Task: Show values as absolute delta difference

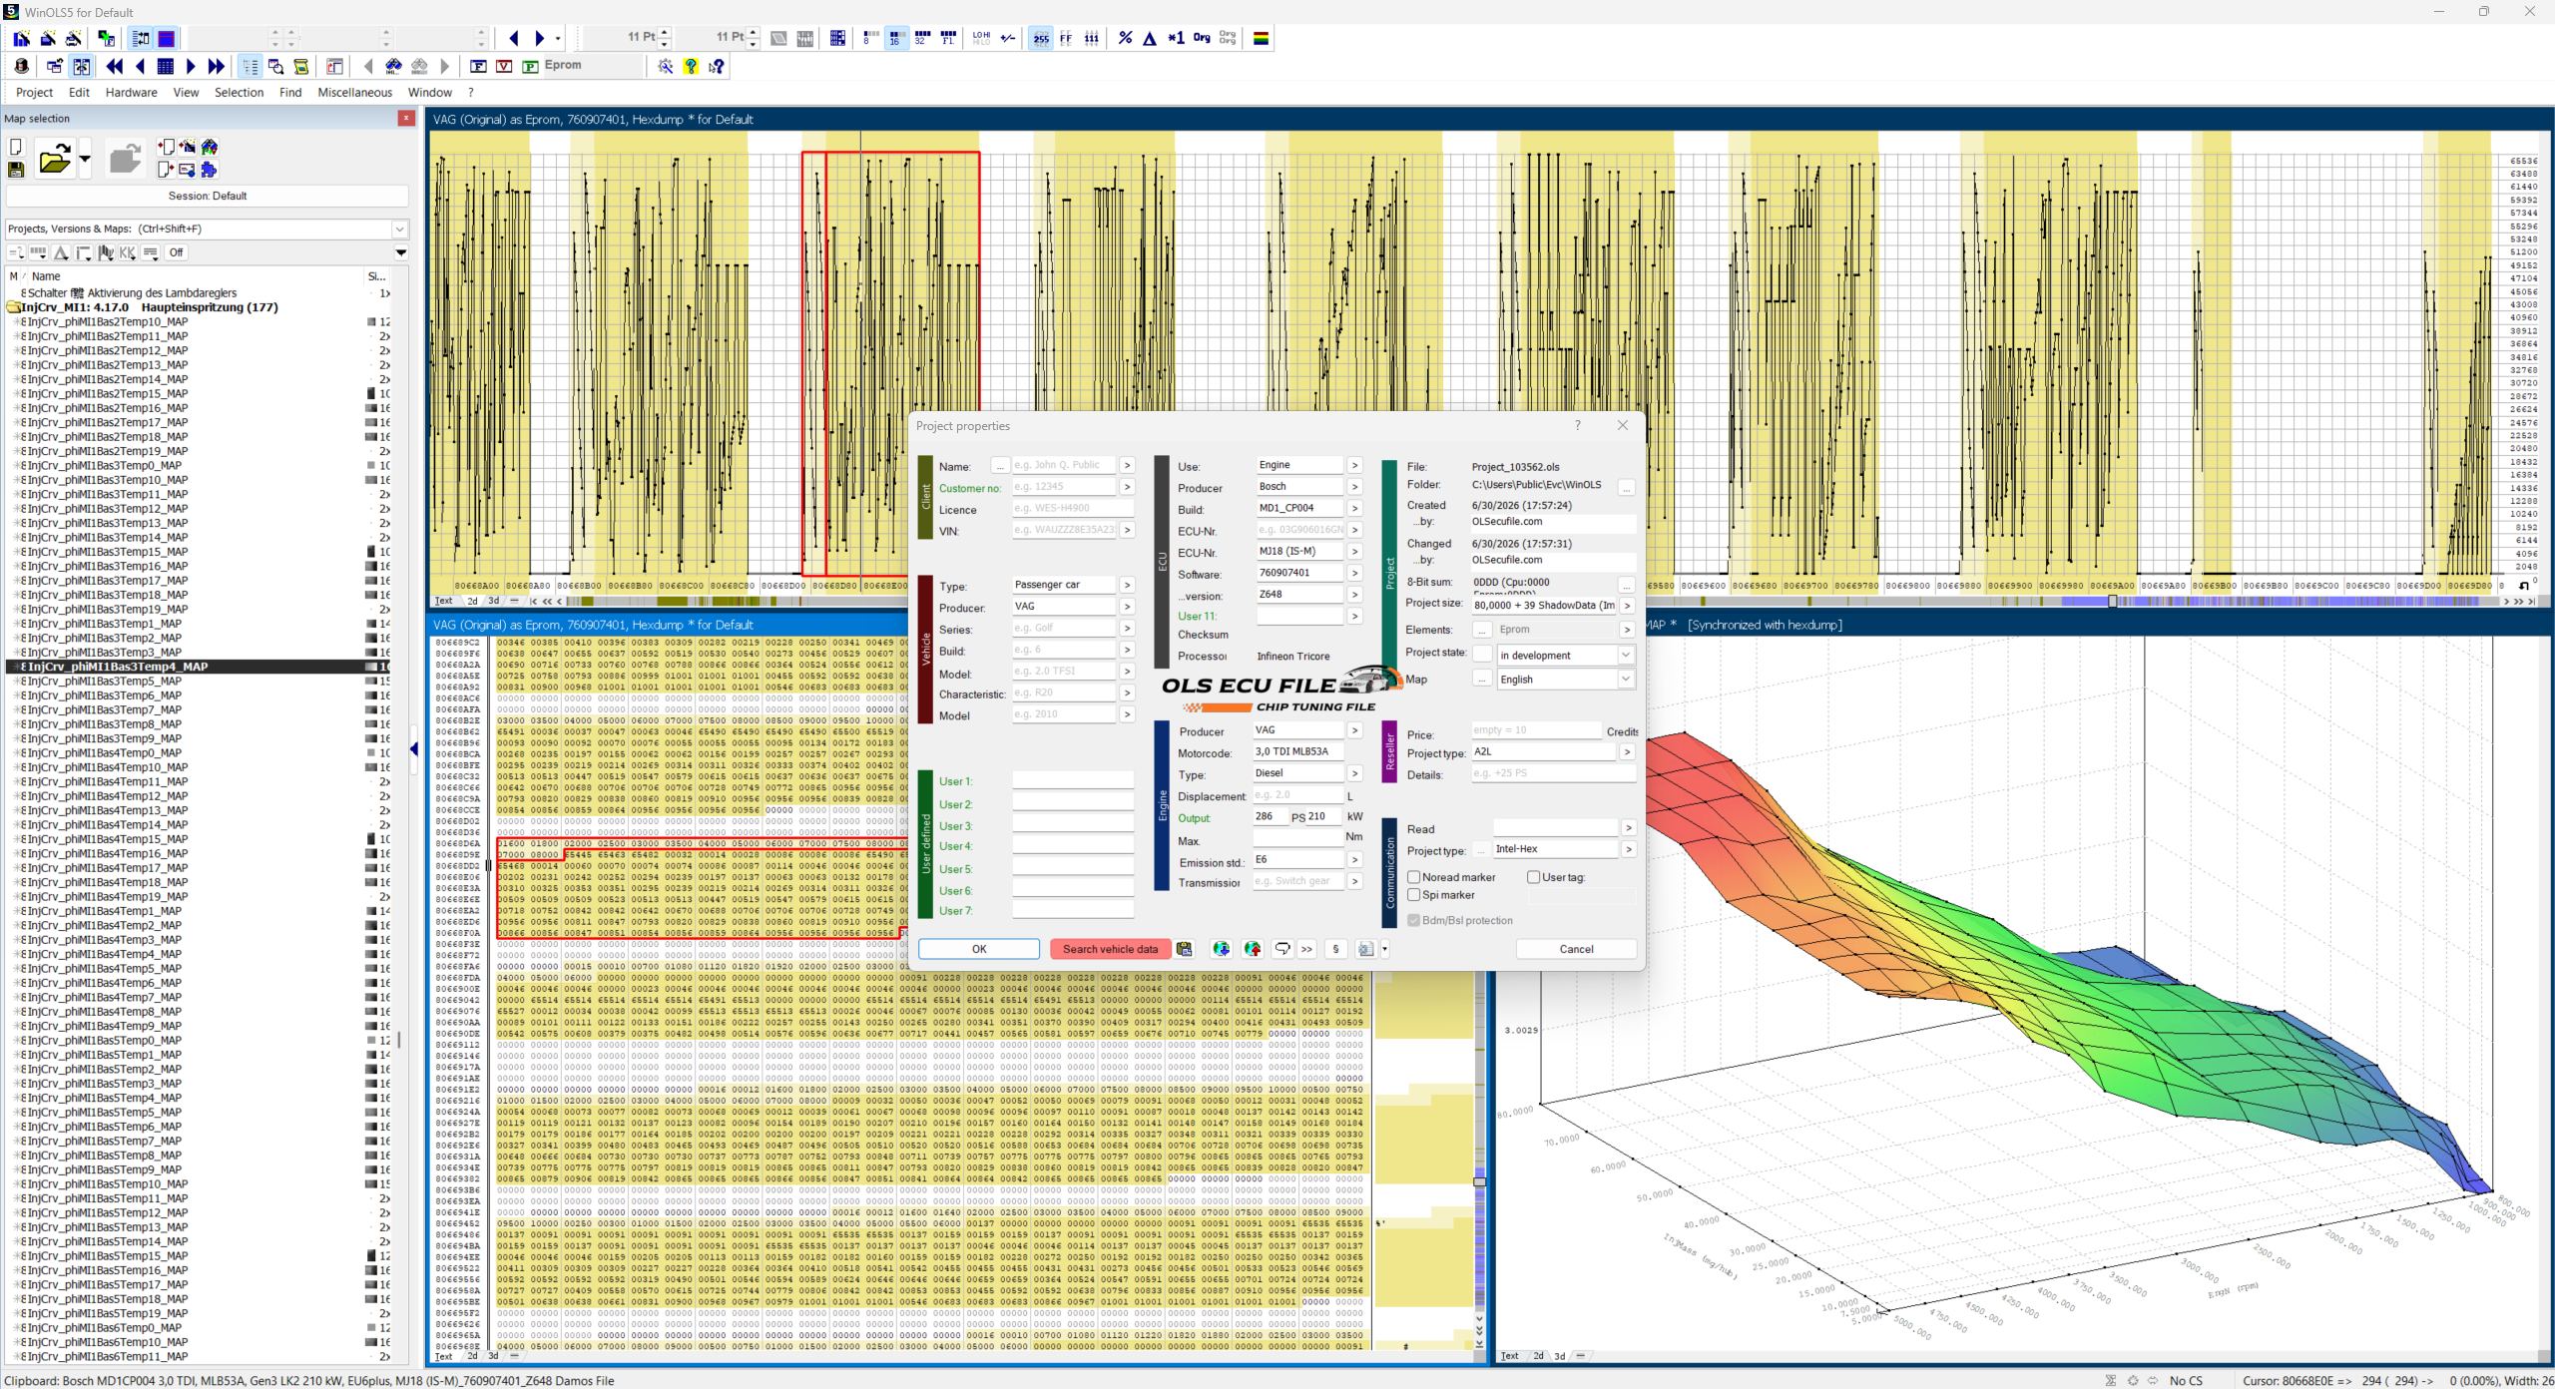Action: point(1150,38)
